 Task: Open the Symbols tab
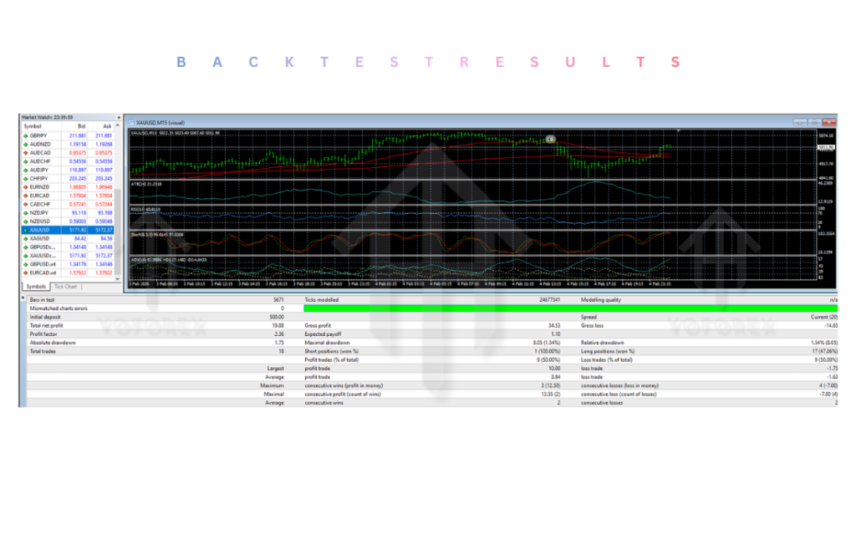coord(36,285)
